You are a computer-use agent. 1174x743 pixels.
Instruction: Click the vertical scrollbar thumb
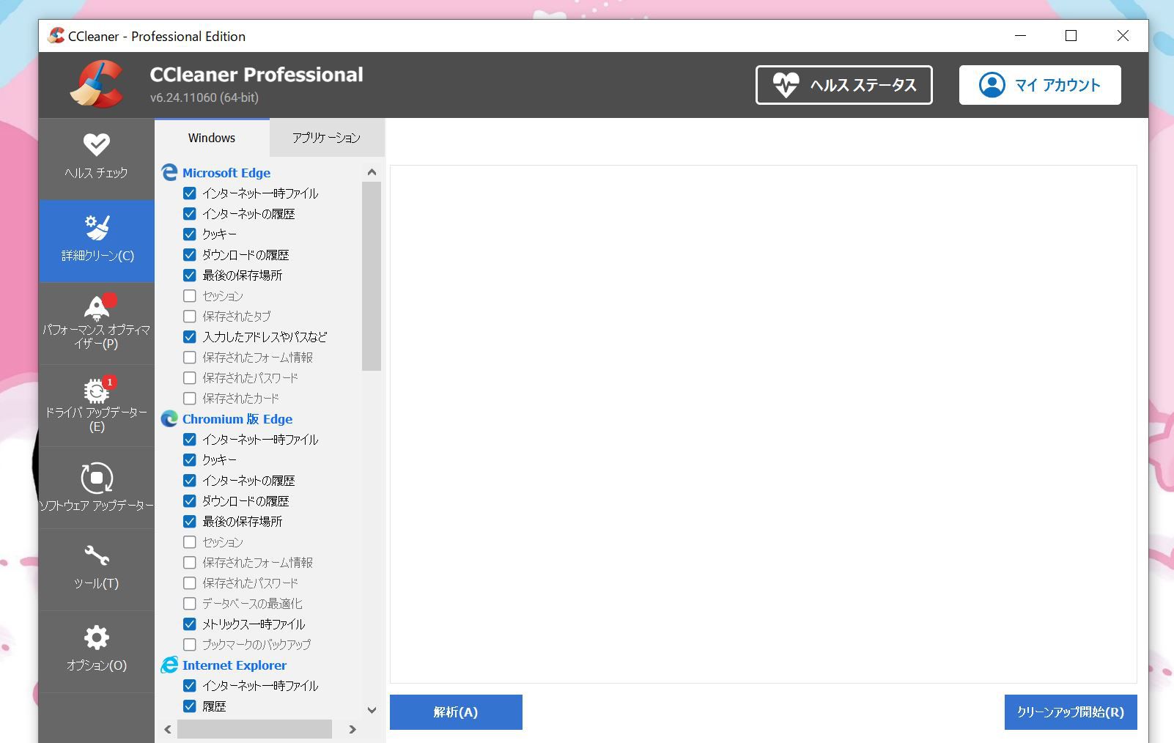tap(372, 276)
